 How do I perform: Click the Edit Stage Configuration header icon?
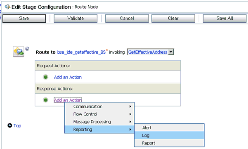(7, 7)
